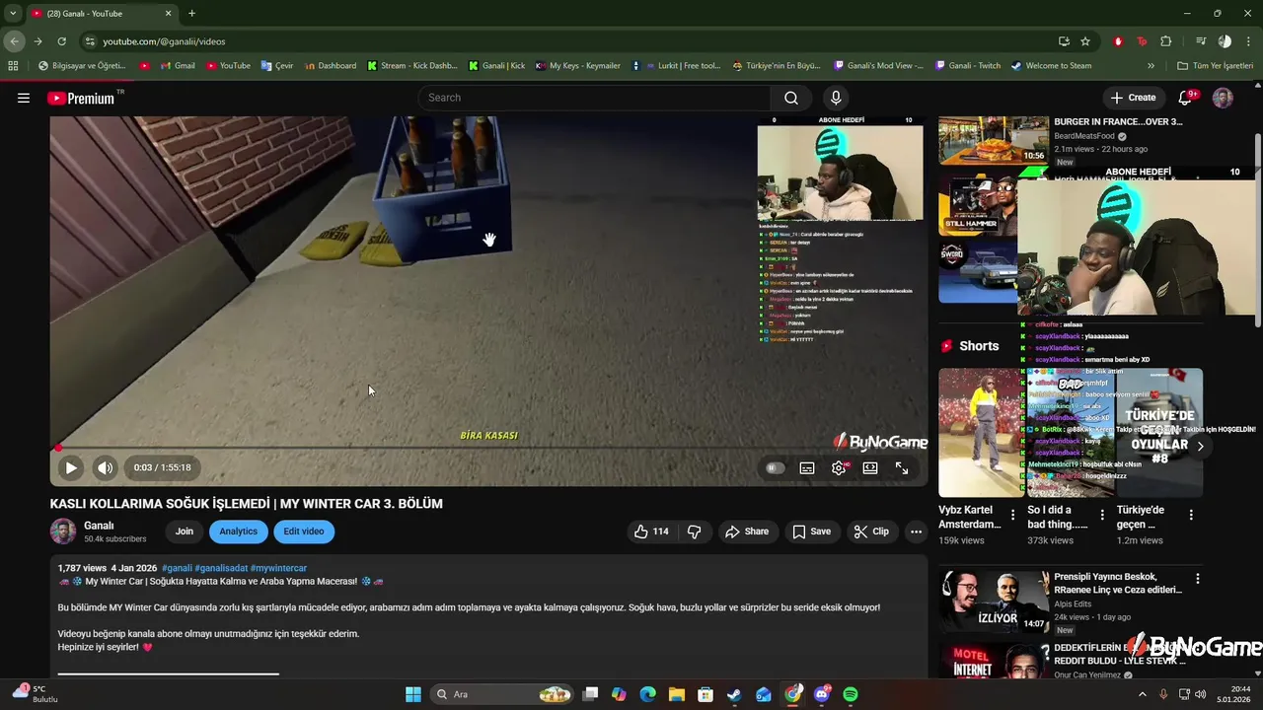Bookmark this page with star
Viewport: 1263px width, 710px height.
pos(1085,41)
